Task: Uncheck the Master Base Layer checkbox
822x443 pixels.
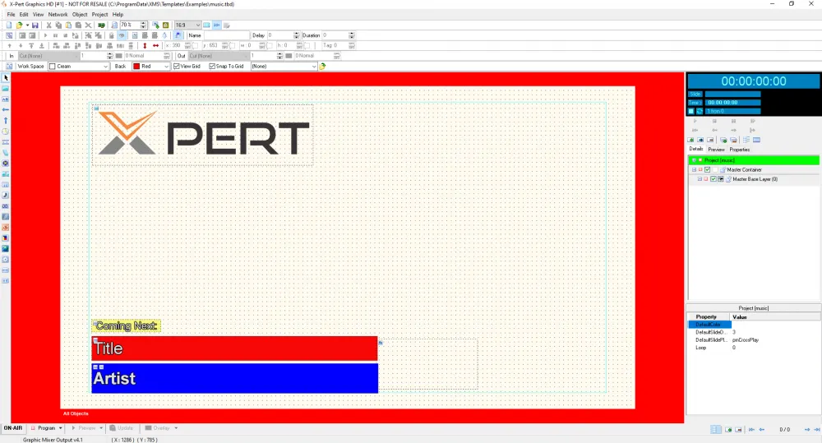Action: (713, 179)
